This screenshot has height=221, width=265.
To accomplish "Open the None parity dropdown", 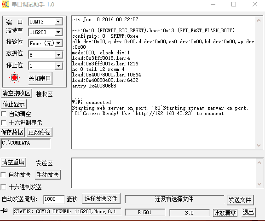I will (x=58, y=43).
